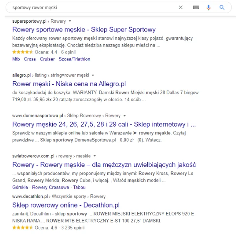Open dropdown arrow beside domenasportowa.pl URL
The image size is (237, 236).
[124, 115]
